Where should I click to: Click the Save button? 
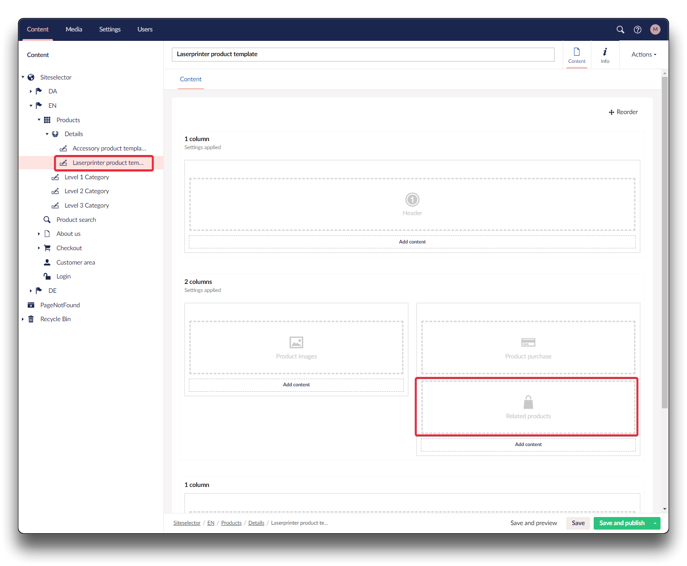(578, 523)
